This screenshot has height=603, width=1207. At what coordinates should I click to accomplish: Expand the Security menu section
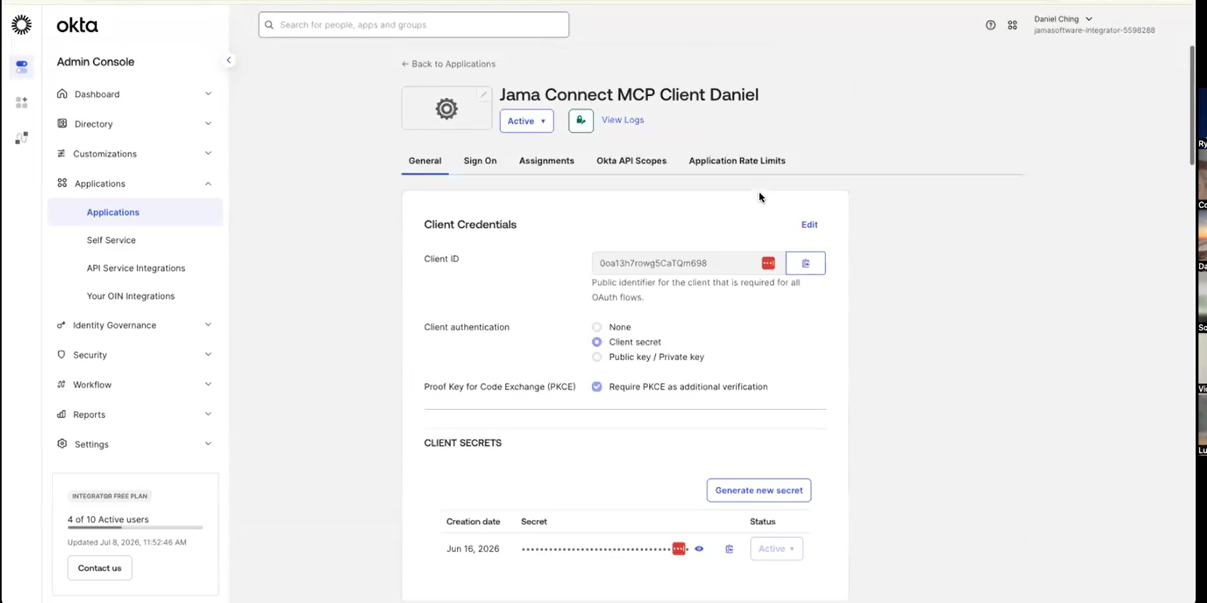pyautogui.click(x=208, y=355)
